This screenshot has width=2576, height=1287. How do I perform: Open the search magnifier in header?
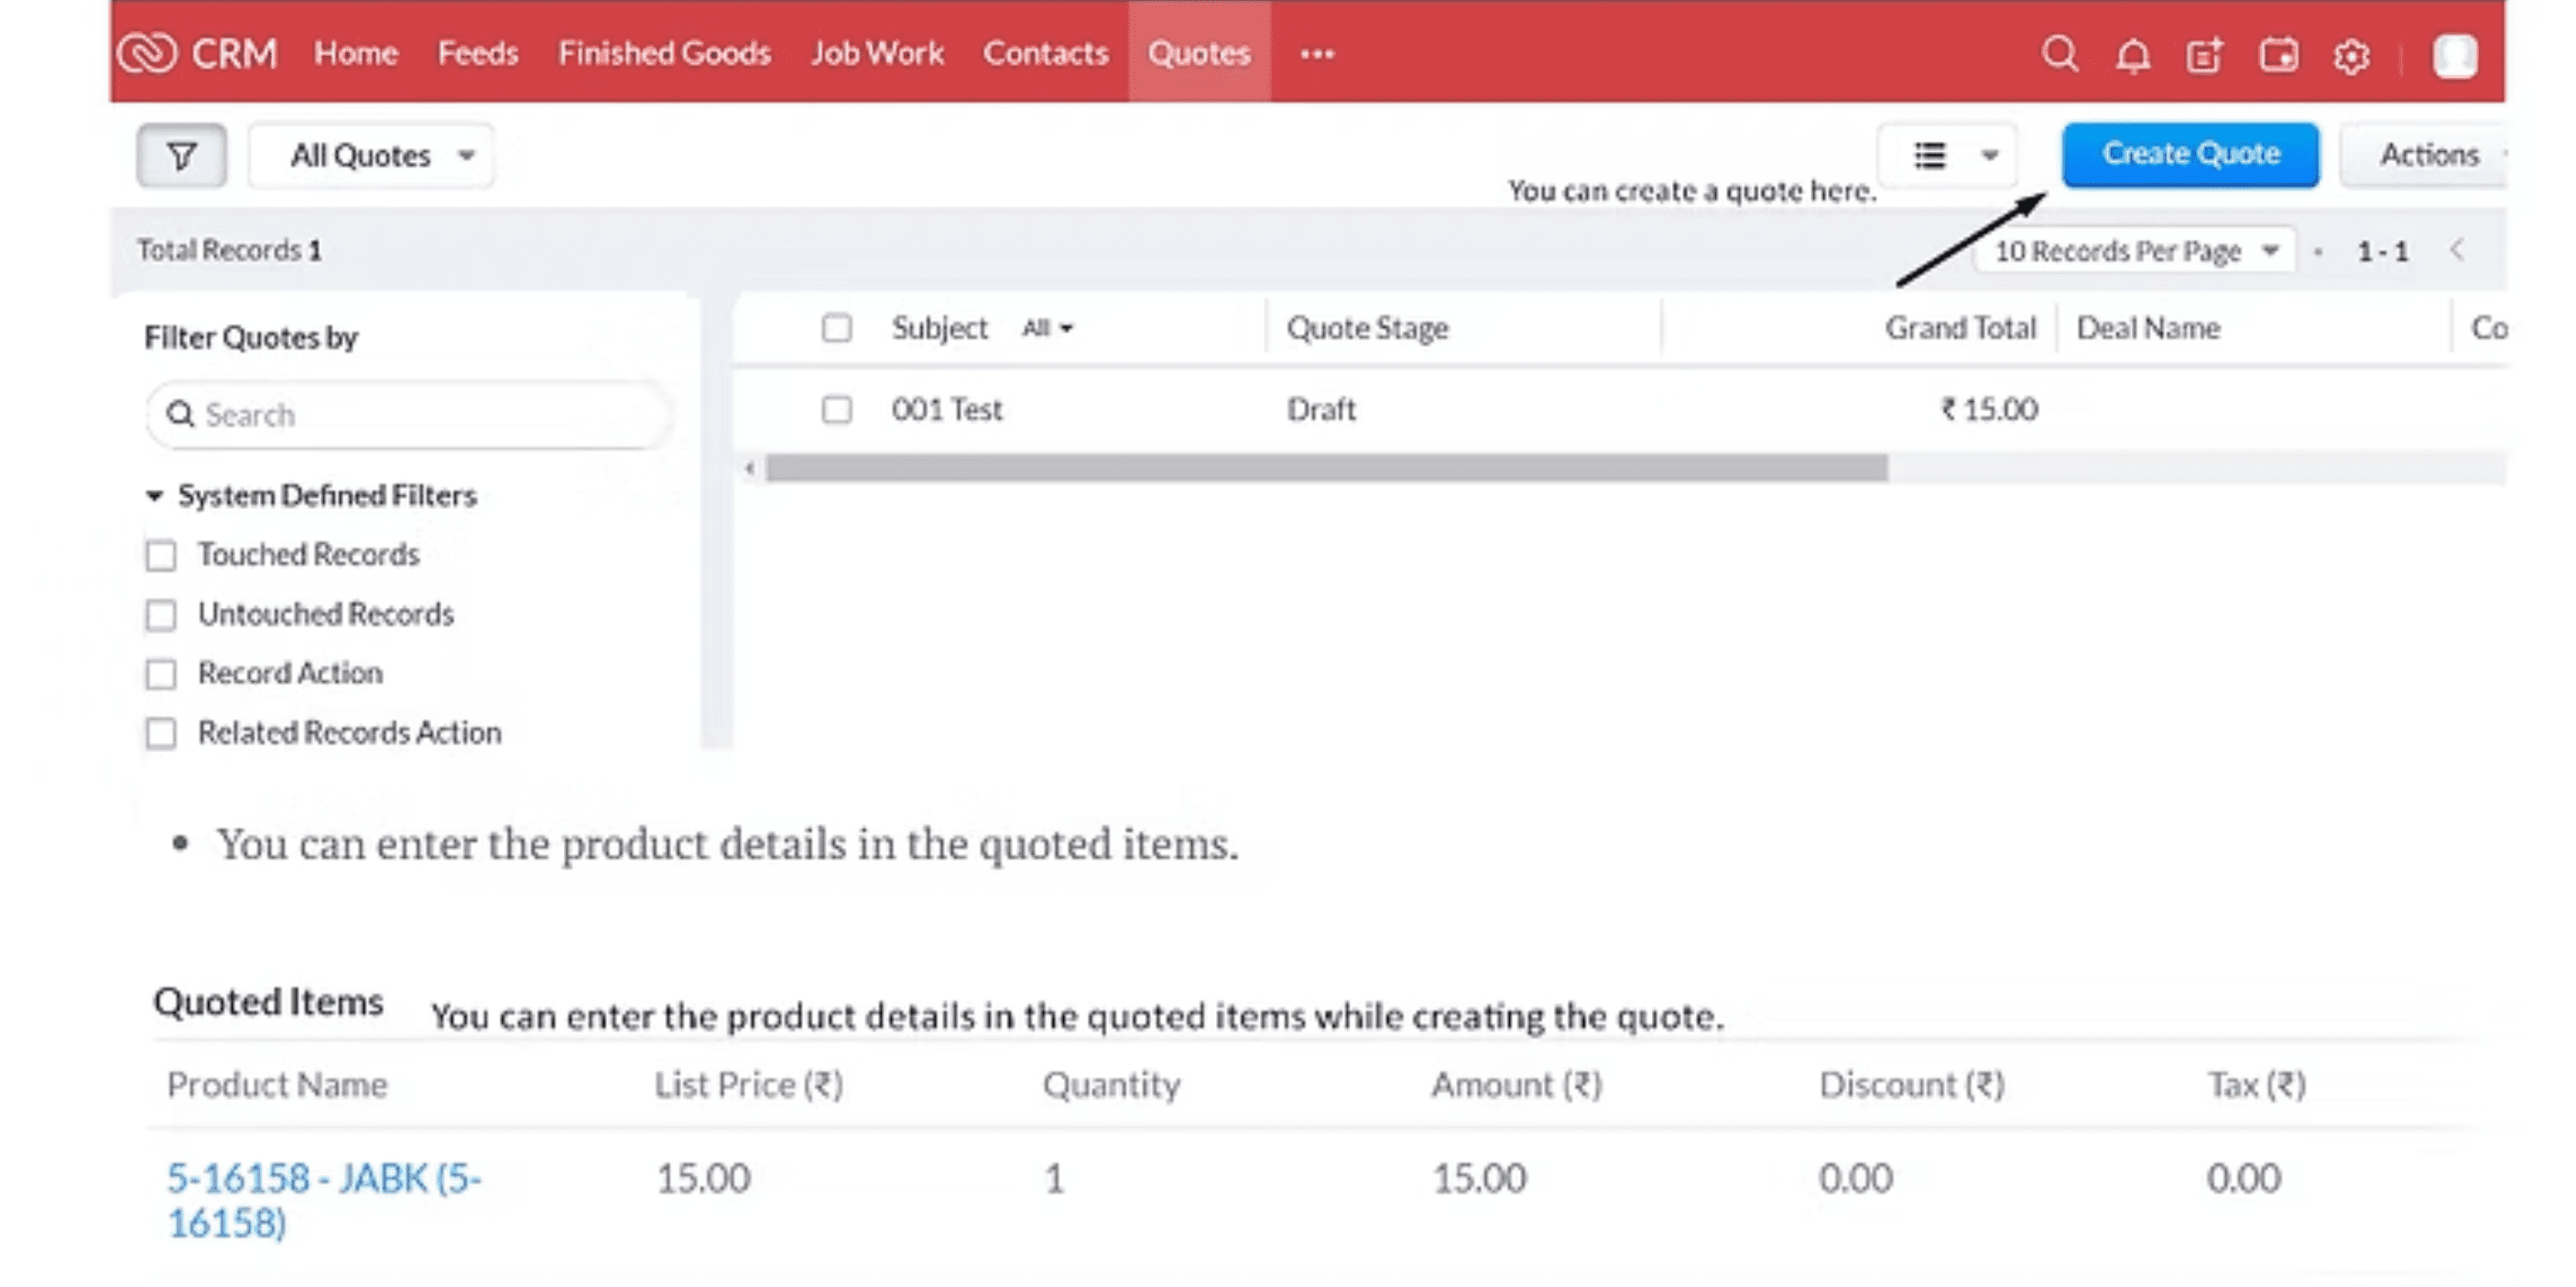point(2059,54)
